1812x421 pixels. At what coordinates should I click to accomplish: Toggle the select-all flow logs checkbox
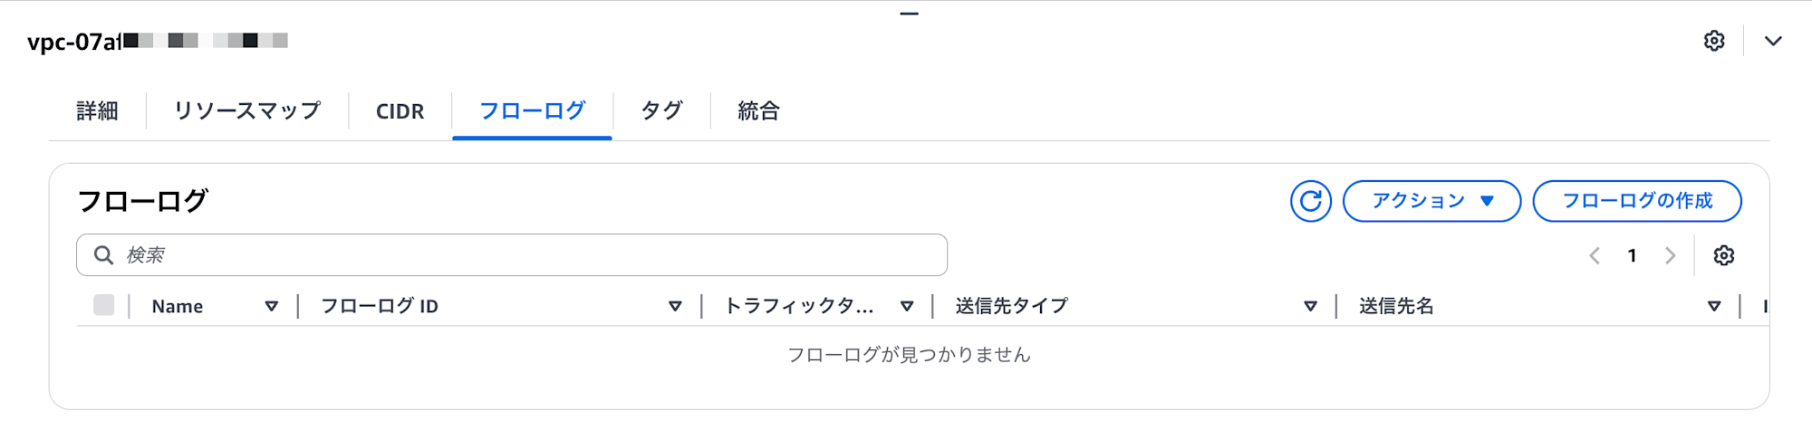104,305
